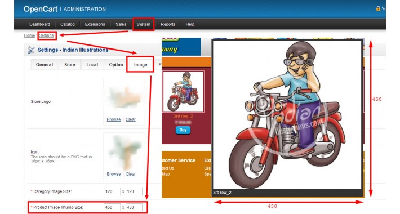Click the OpenCart logo
This screenshot has width=400, height=214.
coord(41,9)
